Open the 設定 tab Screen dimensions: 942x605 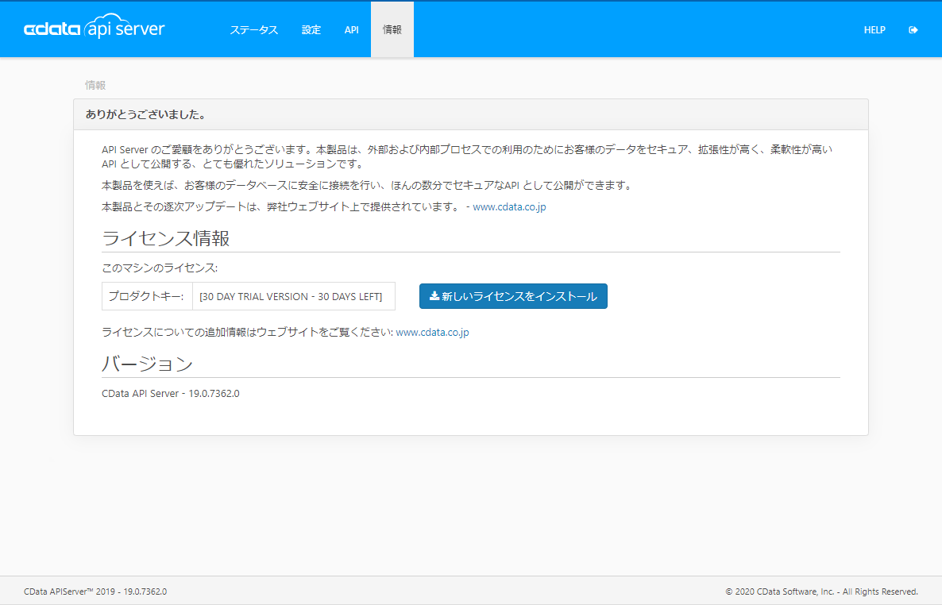(x=311, y=29)
